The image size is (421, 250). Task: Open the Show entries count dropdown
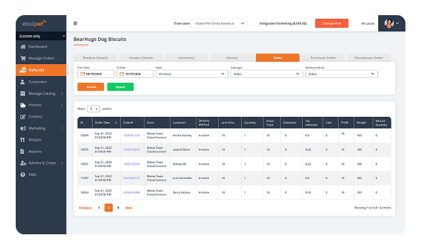point(93,109)
